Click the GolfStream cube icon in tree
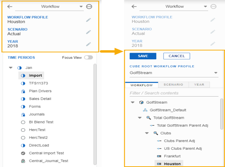The height and width of the screenshot is (167, 225). click(x=142, y=102)
